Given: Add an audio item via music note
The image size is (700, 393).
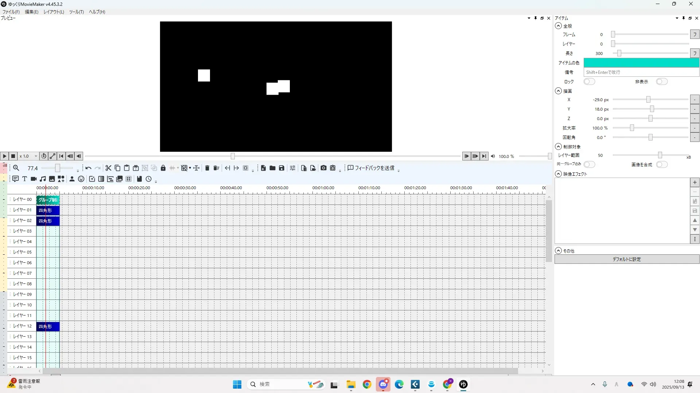Looking at the screenshot, I should (x=43, y=179).
